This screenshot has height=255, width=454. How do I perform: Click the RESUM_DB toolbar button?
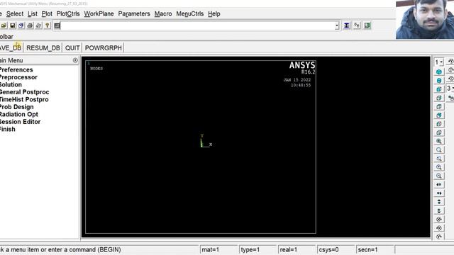point(43,48)
